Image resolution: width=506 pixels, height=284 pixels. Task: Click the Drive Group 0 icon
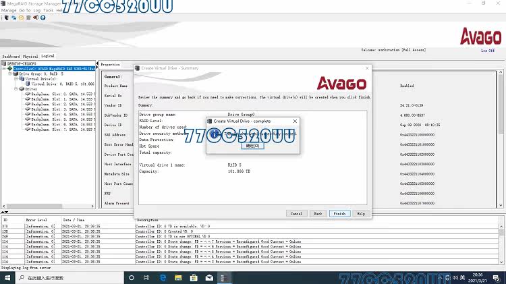(x=16, y=74)
